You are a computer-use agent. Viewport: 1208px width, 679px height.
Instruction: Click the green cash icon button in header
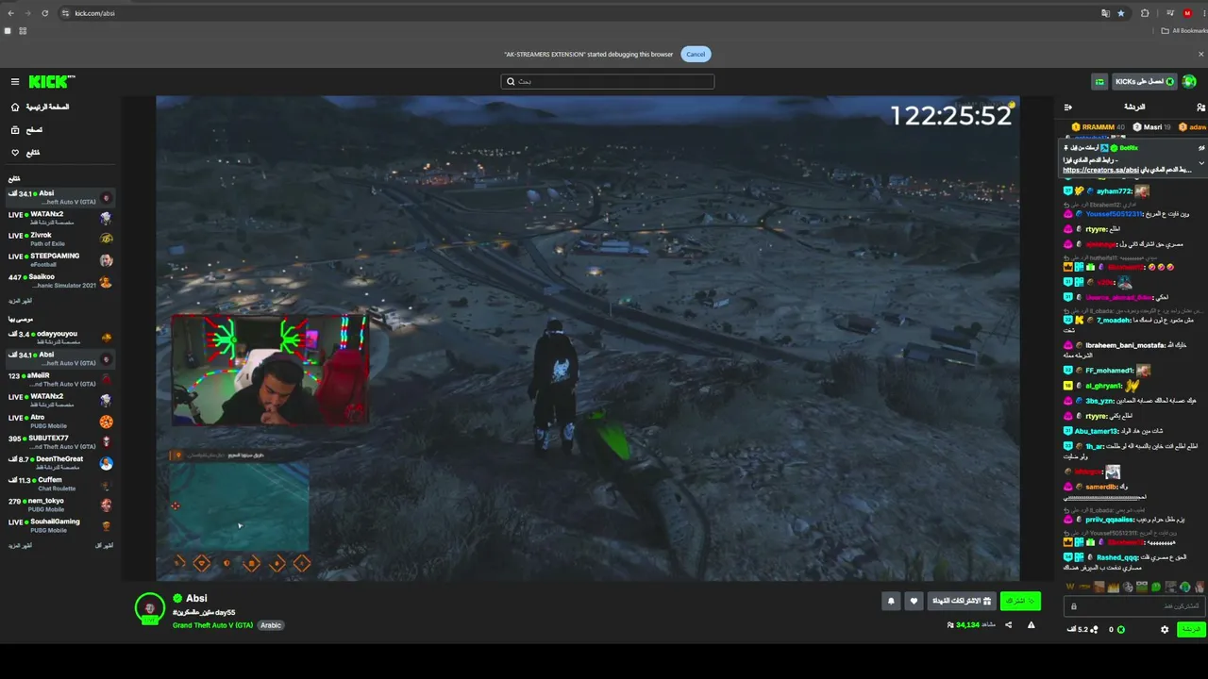point(1099,82)
